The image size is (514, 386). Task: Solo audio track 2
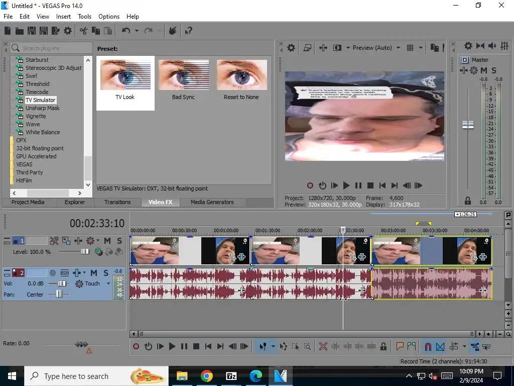click(106, 273)
